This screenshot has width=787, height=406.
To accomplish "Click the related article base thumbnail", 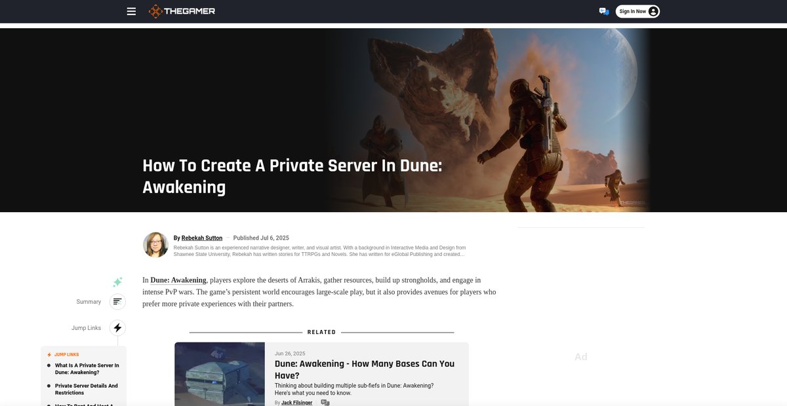I will pos(220,374).
